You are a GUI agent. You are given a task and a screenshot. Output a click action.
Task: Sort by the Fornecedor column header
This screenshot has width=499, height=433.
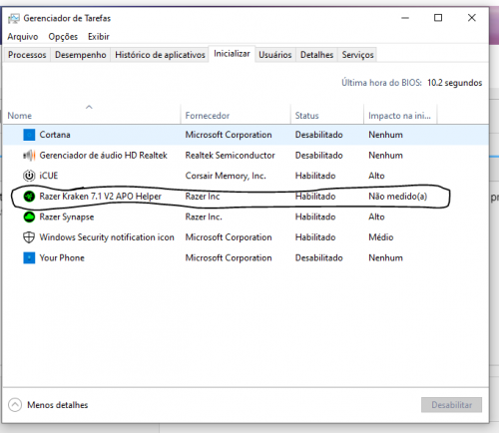[208, 116]
